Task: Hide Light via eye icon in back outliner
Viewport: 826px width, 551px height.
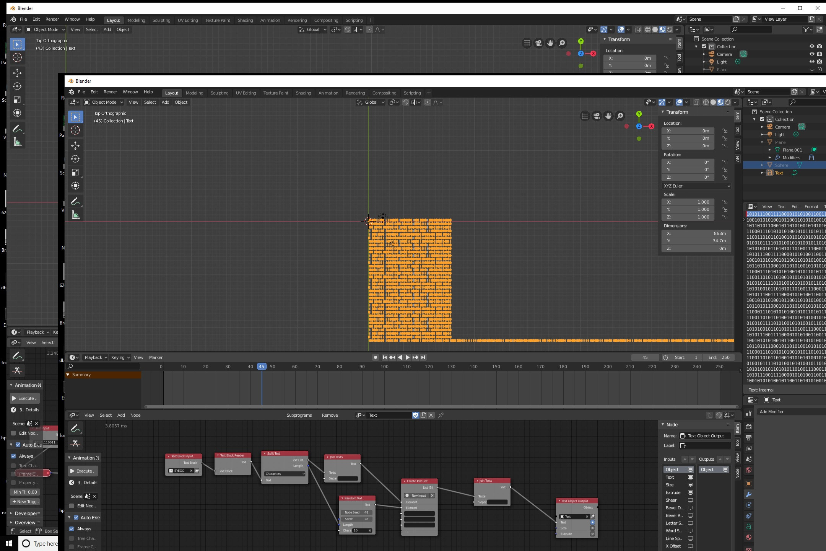Action: click(812, 62)
